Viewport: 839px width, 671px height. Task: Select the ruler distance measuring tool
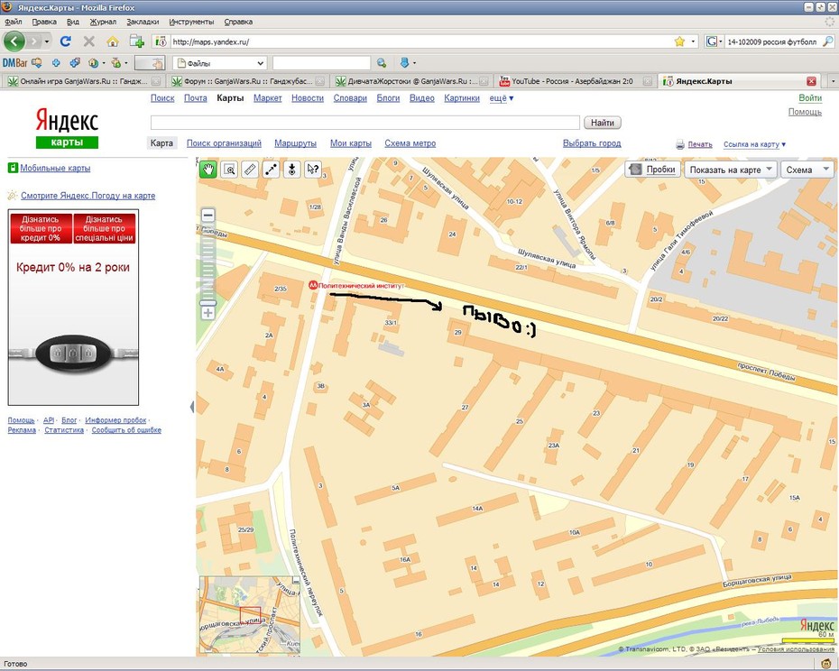click(x=250, y=170)
